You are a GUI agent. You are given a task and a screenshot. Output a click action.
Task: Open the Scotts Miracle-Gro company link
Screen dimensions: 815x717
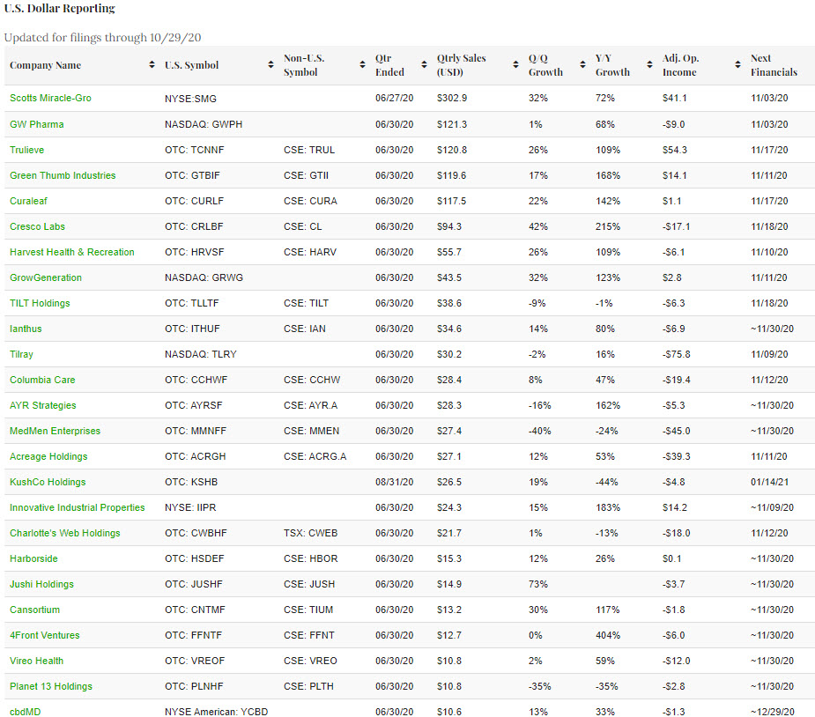[50, 98]
